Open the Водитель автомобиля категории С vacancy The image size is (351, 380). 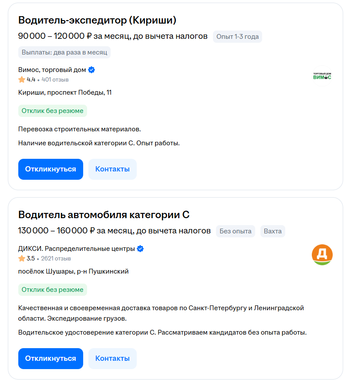tap(104, 215)
